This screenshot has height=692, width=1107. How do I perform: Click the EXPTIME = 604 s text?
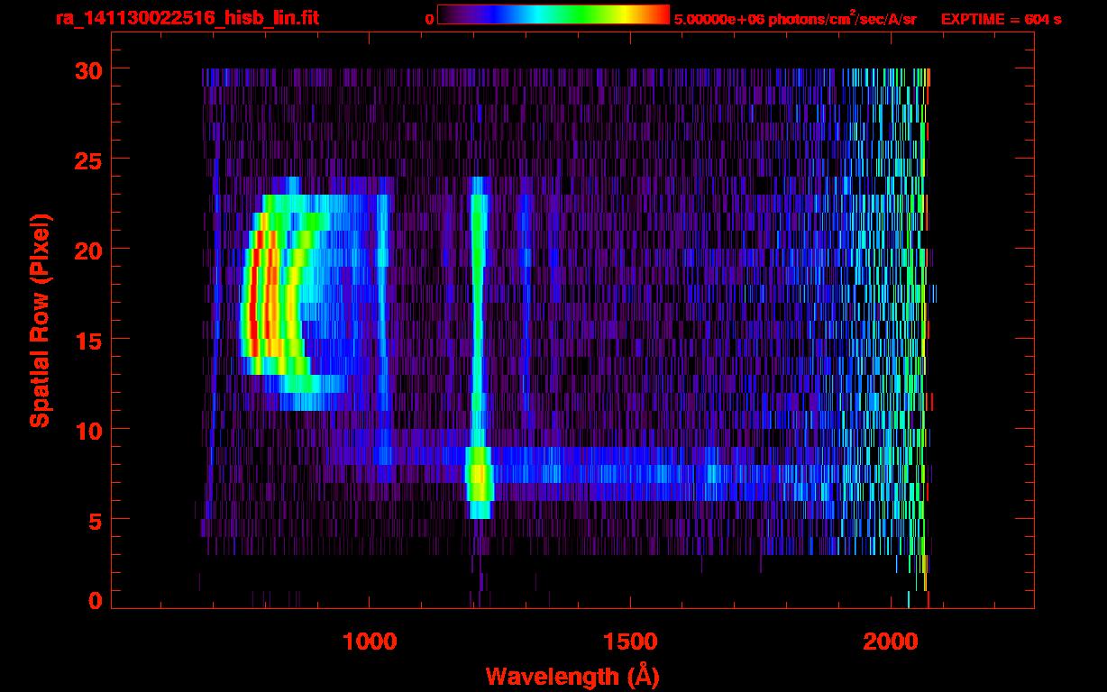coord(1001,18)
